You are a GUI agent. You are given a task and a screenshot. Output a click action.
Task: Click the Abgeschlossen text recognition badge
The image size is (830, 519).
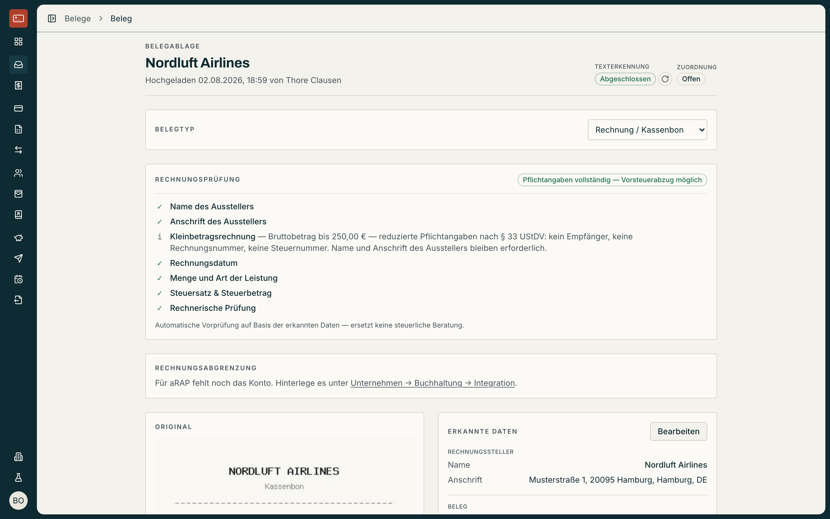point(625,79)
